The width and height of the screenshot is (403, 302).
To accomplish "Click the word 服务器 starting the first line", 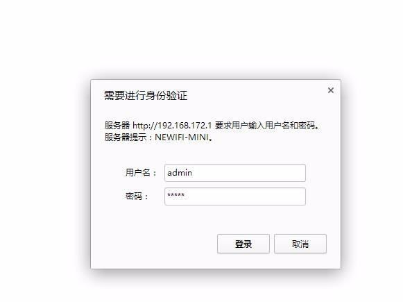I will 117,126.
